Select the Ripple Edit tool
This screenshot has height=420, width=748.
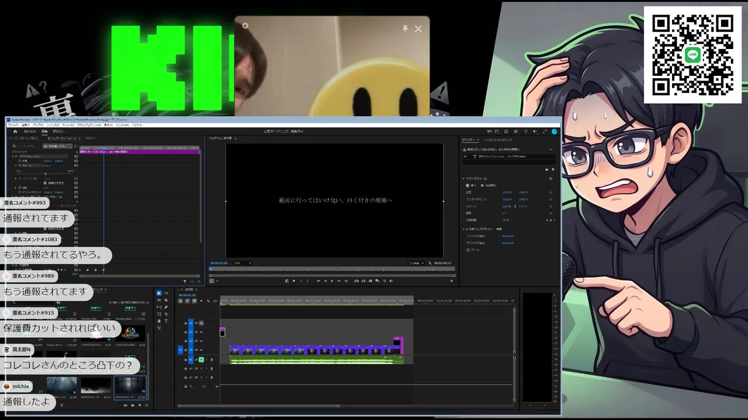coord(159,300)
